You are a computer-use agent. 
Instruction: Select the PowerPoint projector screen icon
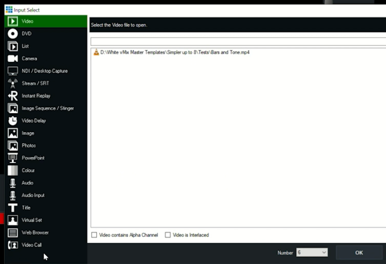[x=13, y=158]
